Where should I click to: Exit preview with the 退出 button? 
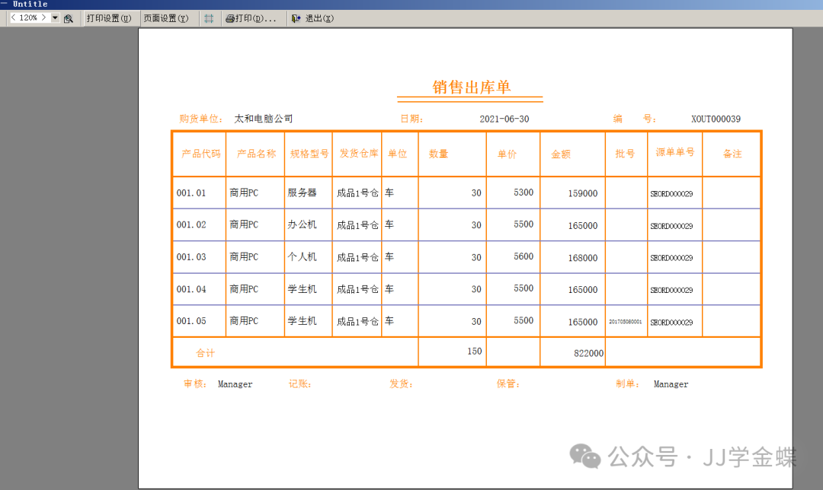313,18
